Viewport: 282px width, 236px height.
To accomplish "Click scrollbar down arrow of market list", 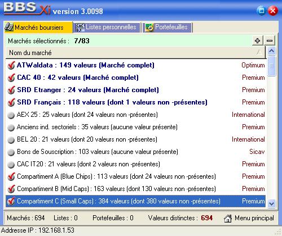I will pos(272,203).
